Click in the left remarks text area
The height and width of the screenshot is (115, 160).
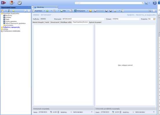point(63,65)
